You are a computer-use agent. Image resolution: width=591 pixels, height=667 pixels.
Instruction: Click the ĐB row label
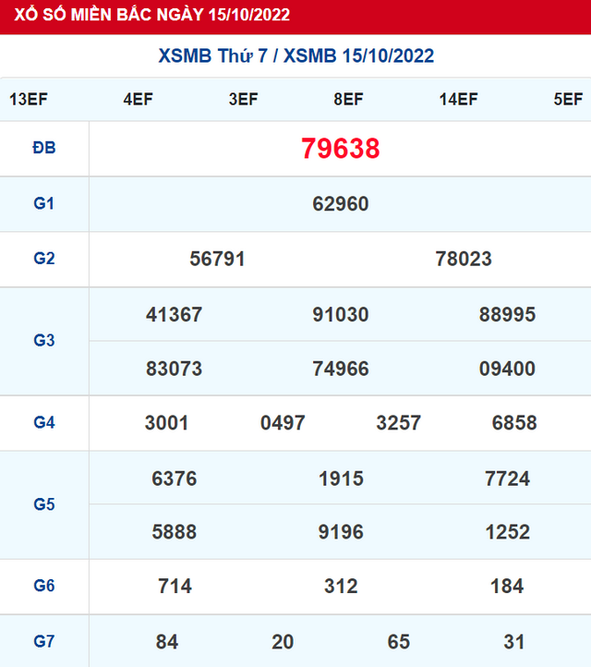(x=44, y=148)
